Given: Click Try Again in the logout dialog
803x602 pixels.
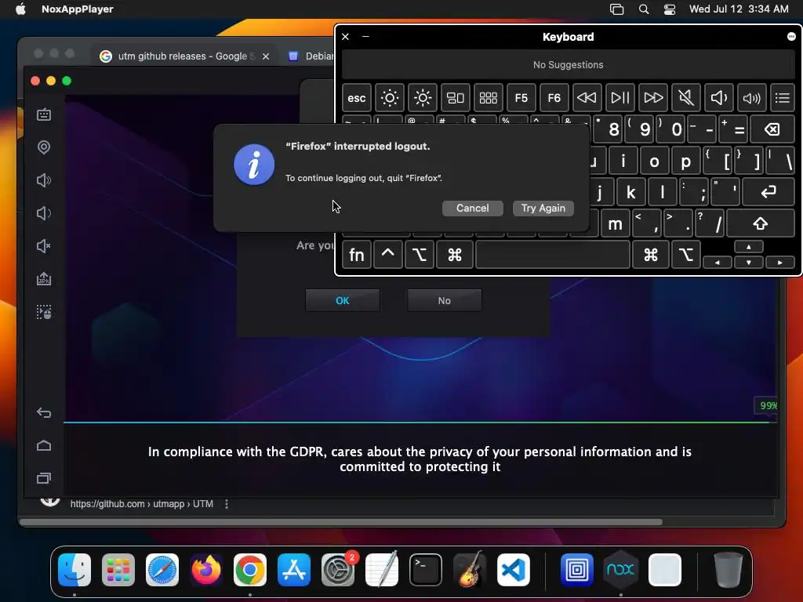Looking at the screenshot, I should click(x=543, y=209).
